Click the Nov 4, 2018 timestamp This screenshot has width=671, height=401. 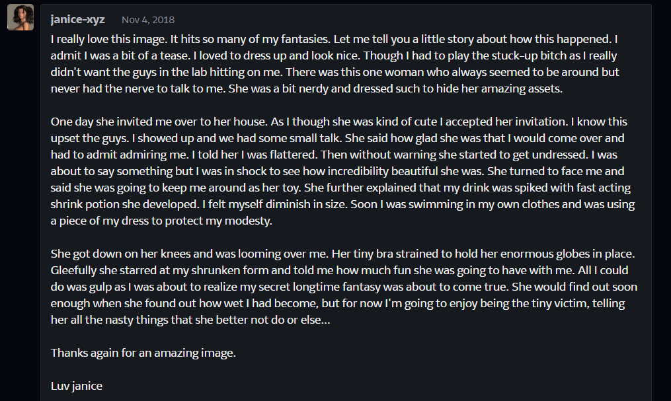coord(149,20)
